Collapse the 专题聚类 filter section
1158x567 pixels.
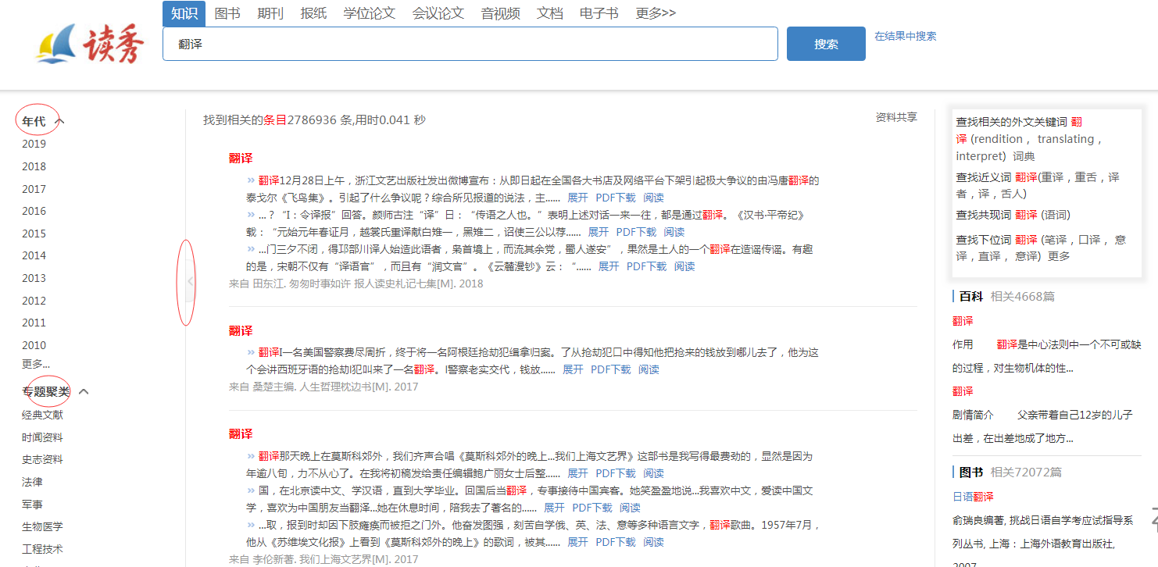pyautogui.click(x=84, y=391)
